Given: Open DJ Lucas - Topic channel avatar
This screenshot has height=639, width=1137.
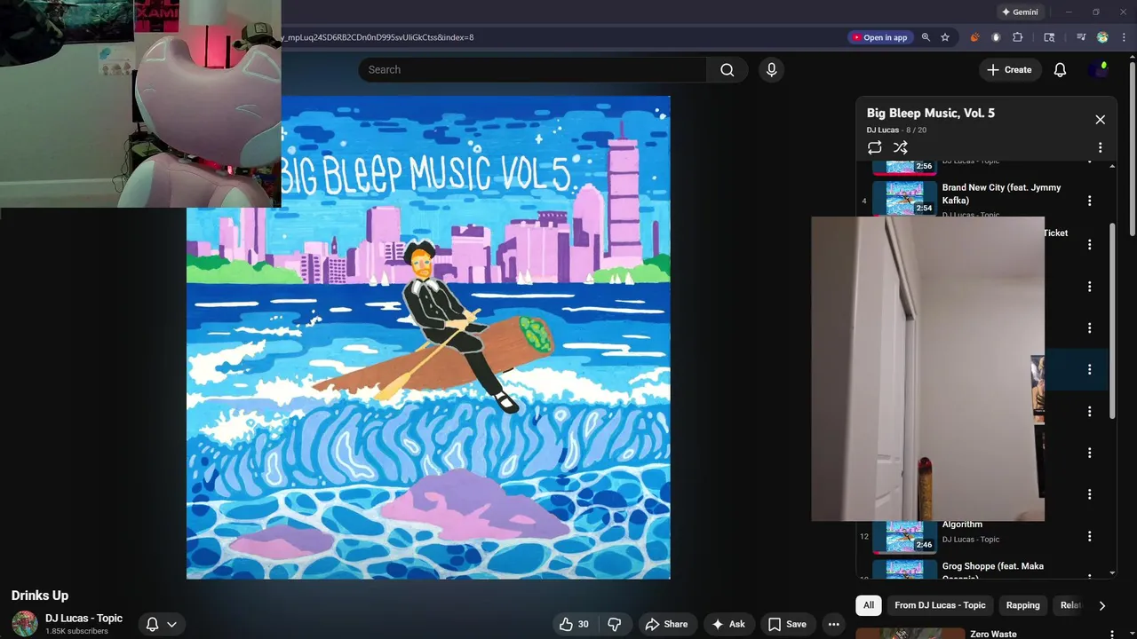Looking at the screenshot, I should [25, 623].
